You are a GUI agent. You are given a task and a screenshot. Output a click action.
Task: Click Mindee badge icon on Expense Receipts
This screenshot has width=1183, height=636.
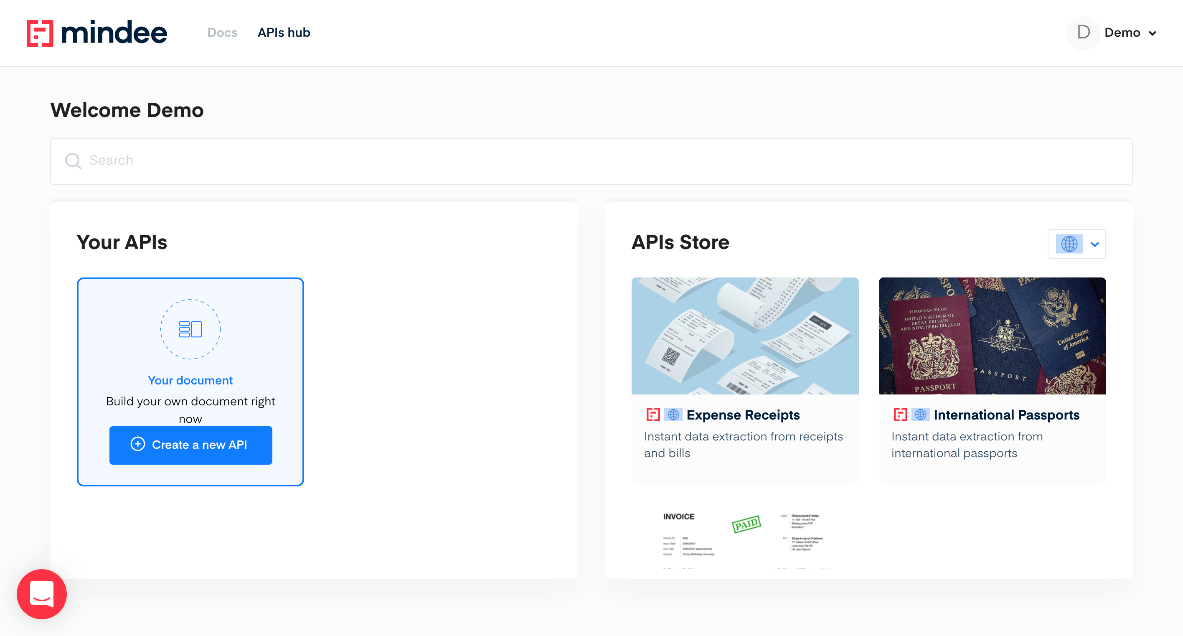click(x=653, y=415)
